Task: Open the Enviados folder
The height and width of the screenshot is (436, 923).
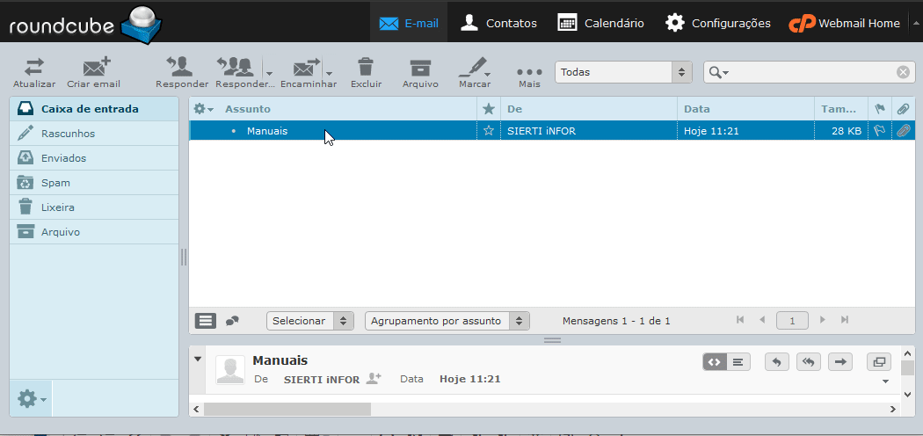Action: [94, 158]
